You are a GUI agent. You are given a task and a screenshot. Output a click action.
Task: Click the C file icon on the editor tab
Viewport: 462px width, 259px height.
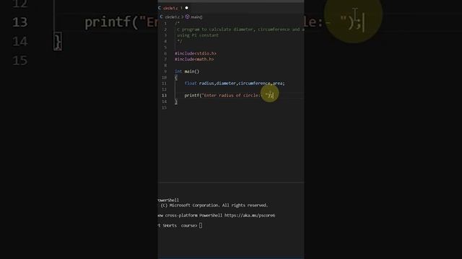(x=160, y=8)
